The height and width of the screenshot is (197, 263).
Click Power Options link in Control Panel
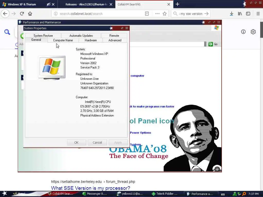[140, 133]
